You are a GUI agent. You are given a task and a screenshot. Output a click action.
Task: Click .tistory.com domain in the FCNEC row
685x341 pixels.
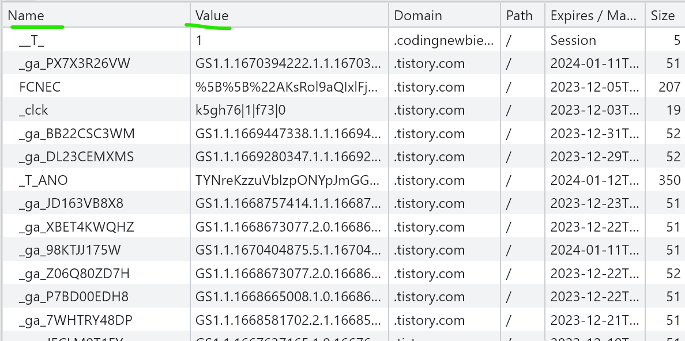click(429, 87)
